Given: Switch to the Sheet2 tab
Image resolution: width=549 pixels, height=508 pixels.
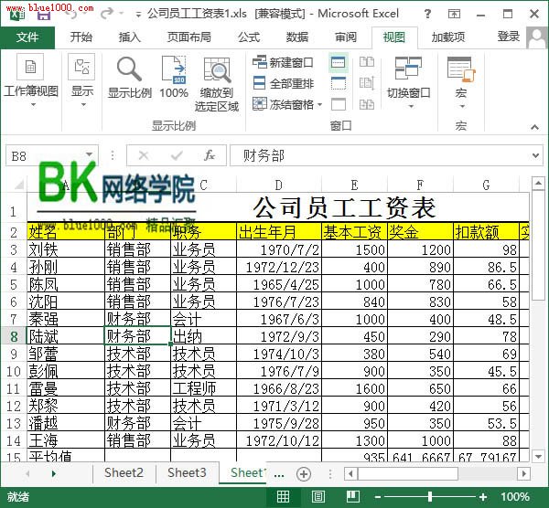Looking at the screenshot, I should tap(124, 472).
